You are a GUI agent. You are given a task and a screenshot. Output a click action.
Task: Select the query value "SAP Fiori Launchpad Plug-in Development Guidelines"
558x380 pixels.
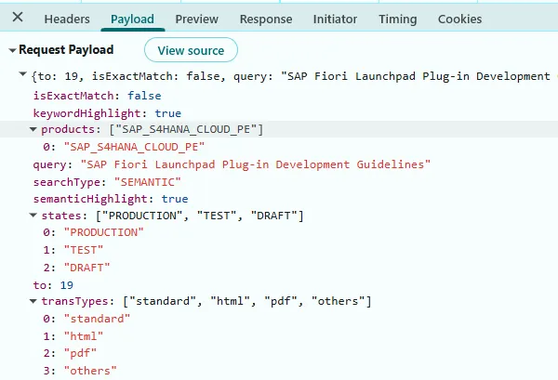click(255, 164)
